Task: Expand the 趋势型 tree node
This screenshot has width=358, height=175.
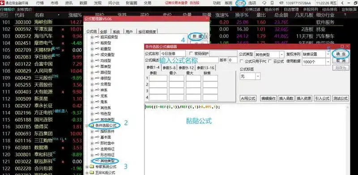Action: click(92, 43)
